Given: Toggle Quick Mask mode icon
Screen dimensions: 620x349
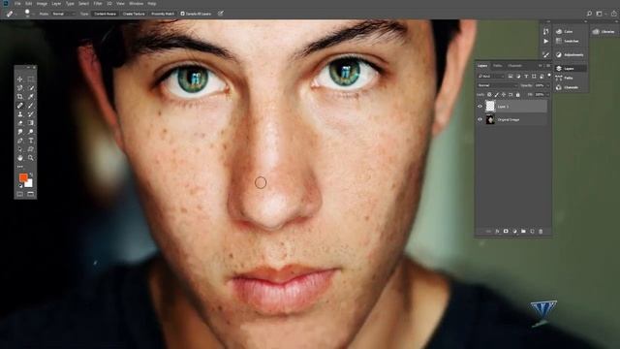Looking at the screenshot, I should 19,194.
